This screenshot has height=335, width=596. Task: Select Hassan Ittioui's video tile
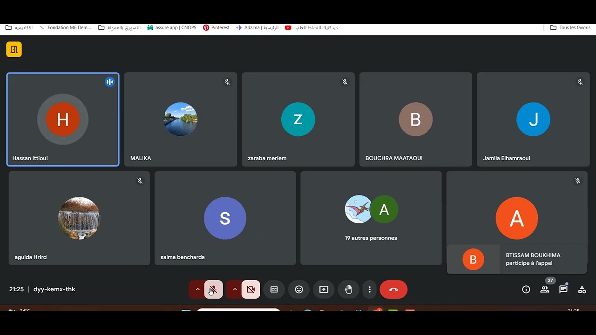(x=63, y=120)
